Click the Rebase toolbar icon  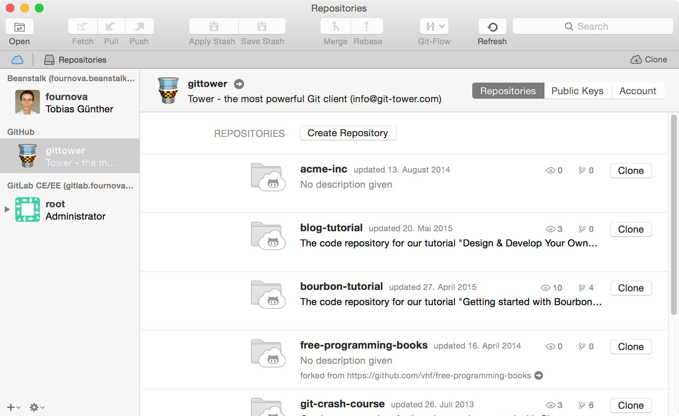click(x=367, y=26)
